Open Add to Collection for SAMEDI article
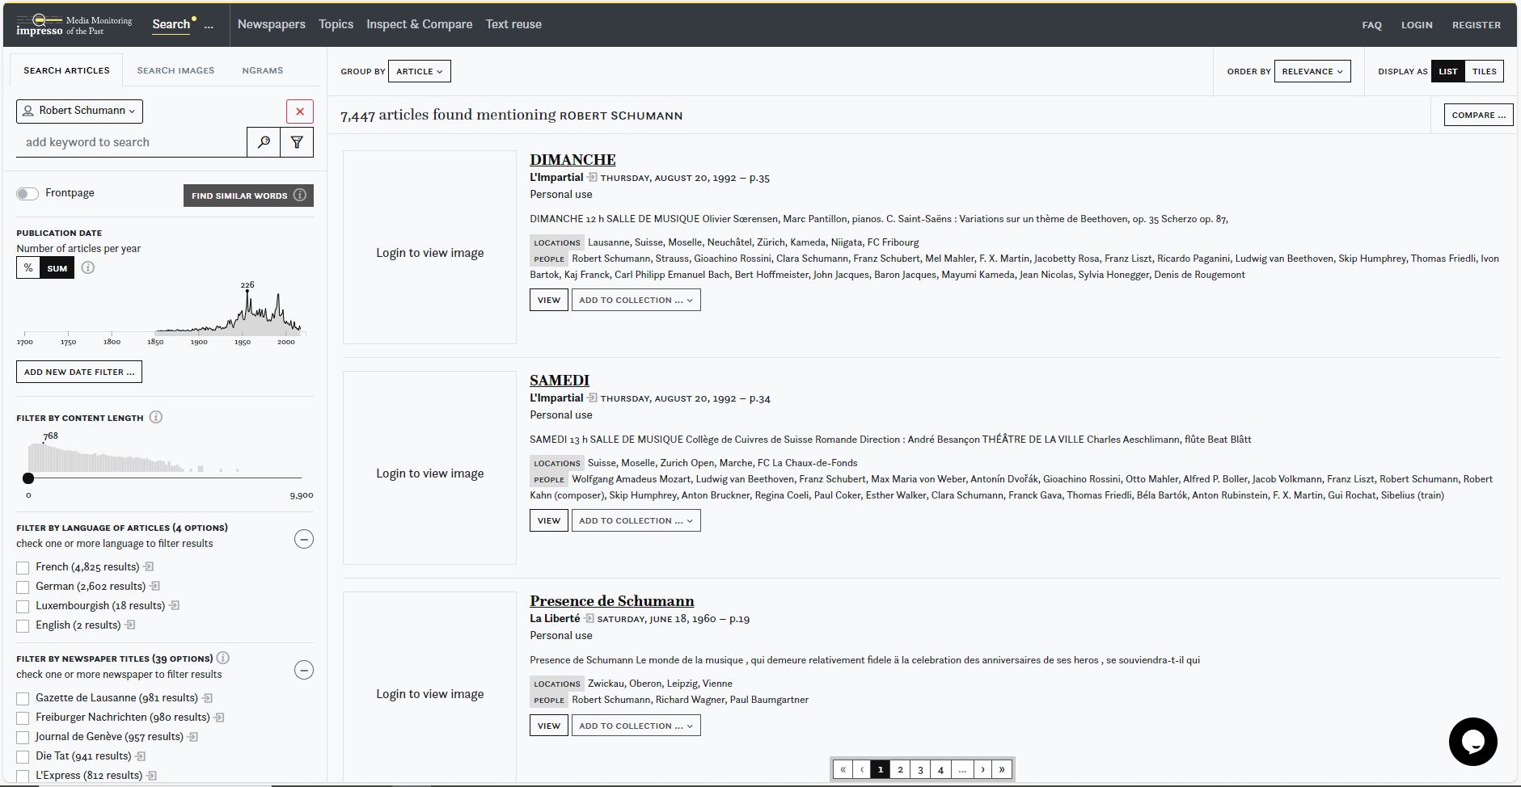The width and height of the screenshot is (1521, 787). tap(636, 520)
